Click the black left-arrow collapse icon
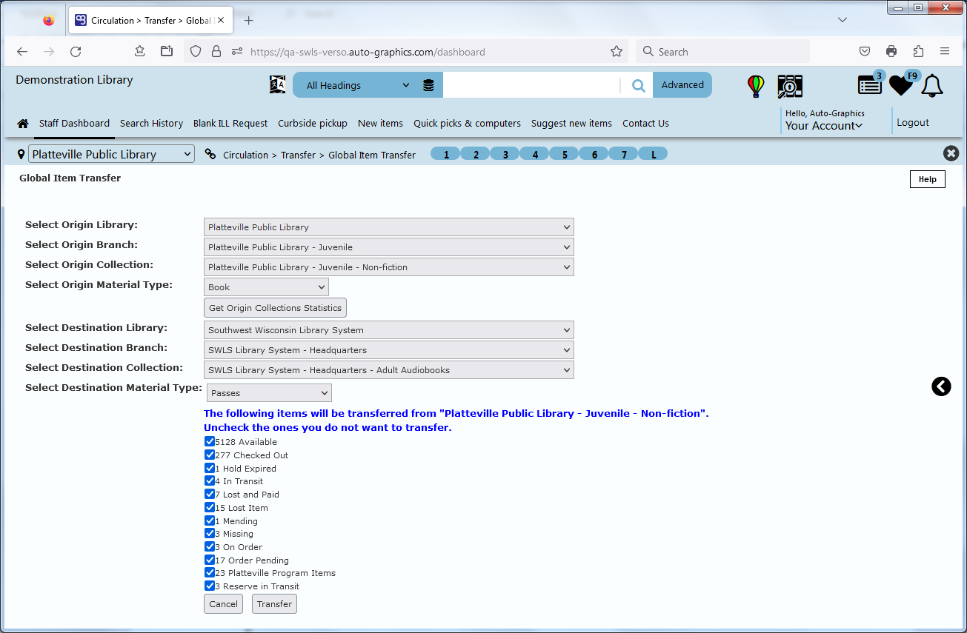Screen dimensions: 967x633 [x=941, y=386]
